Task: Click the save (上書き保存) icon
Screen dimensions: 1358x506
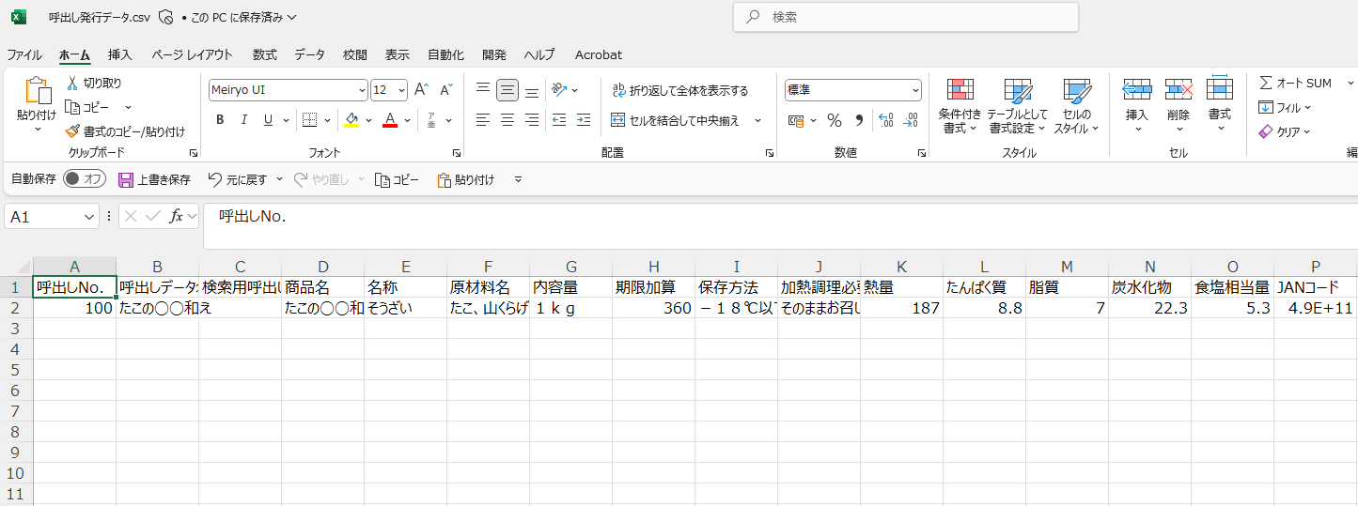Action: click(x=126, y=179)
